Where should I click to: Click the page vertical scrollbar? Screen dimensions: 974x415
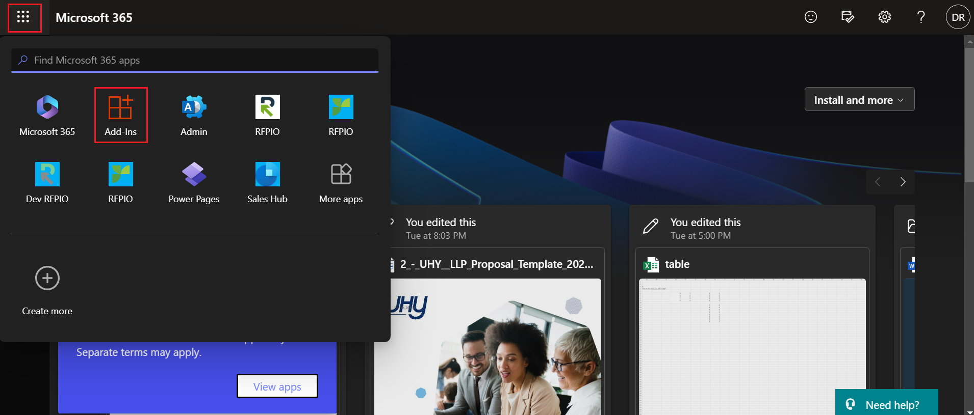coord(969,115)
